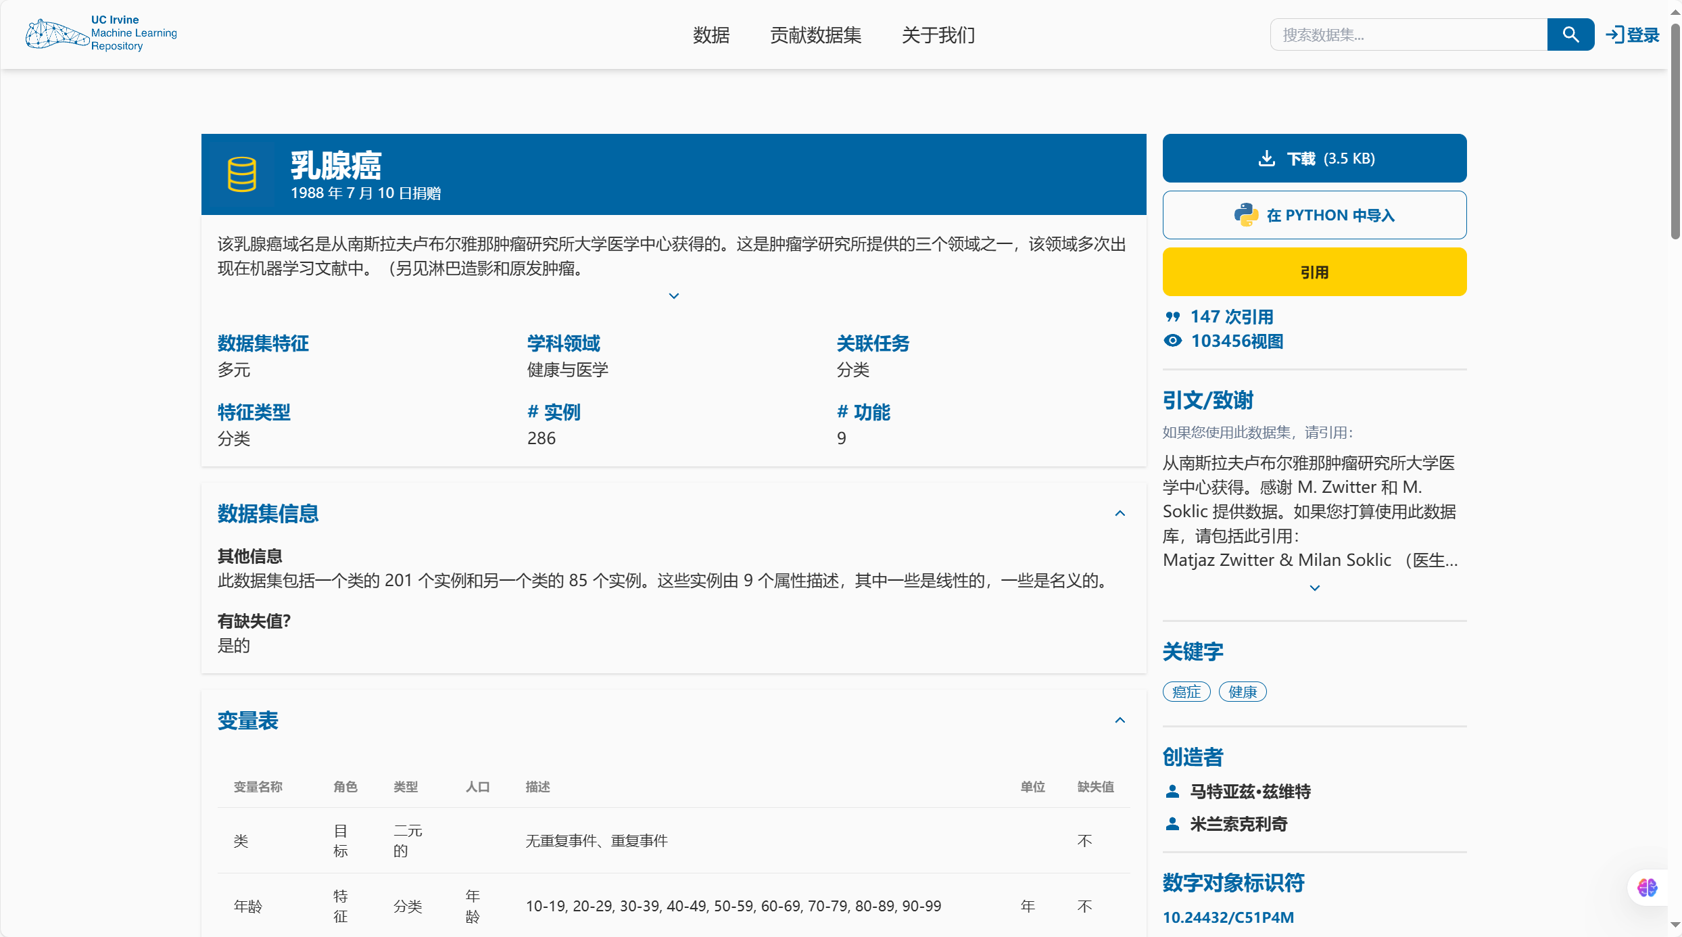The height and width of the screenshot is (937, 1682).
Task: Click person icon next to 米兰索克利奇
Action: point(1173,824)
